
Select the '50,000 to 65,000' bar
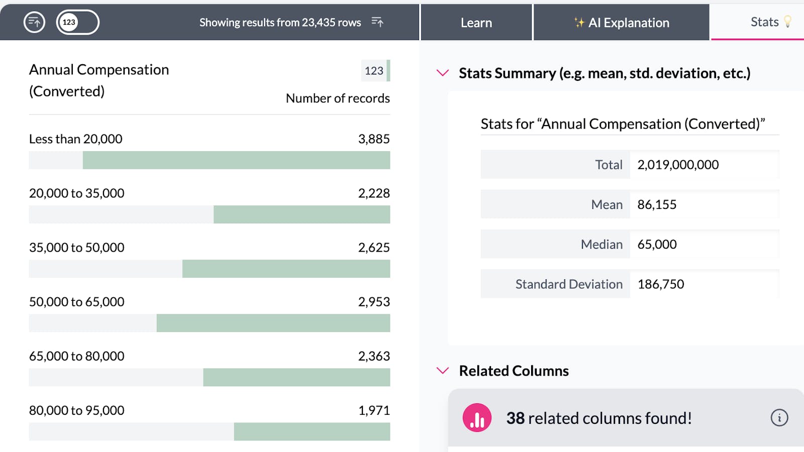click(273, 323)
